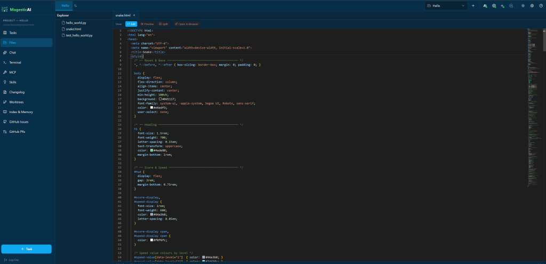This screenshot has height=264, width=546.
Task: Click the help question-mark icon
Action: 541,5
